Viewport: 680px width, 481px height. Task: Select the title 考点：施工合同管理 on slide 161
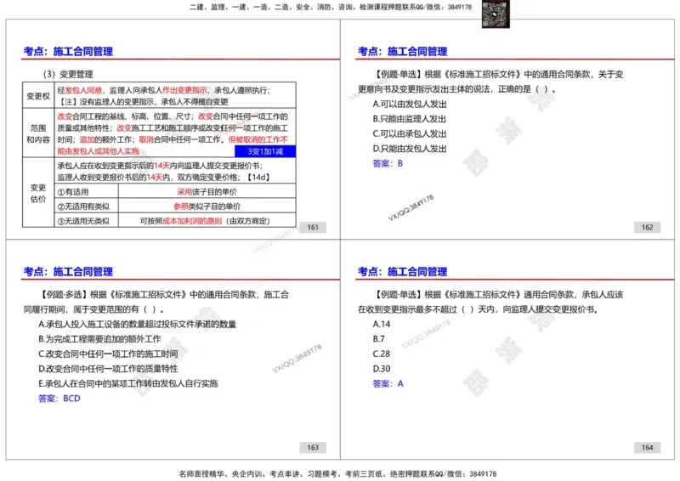[x=68, y=51]
